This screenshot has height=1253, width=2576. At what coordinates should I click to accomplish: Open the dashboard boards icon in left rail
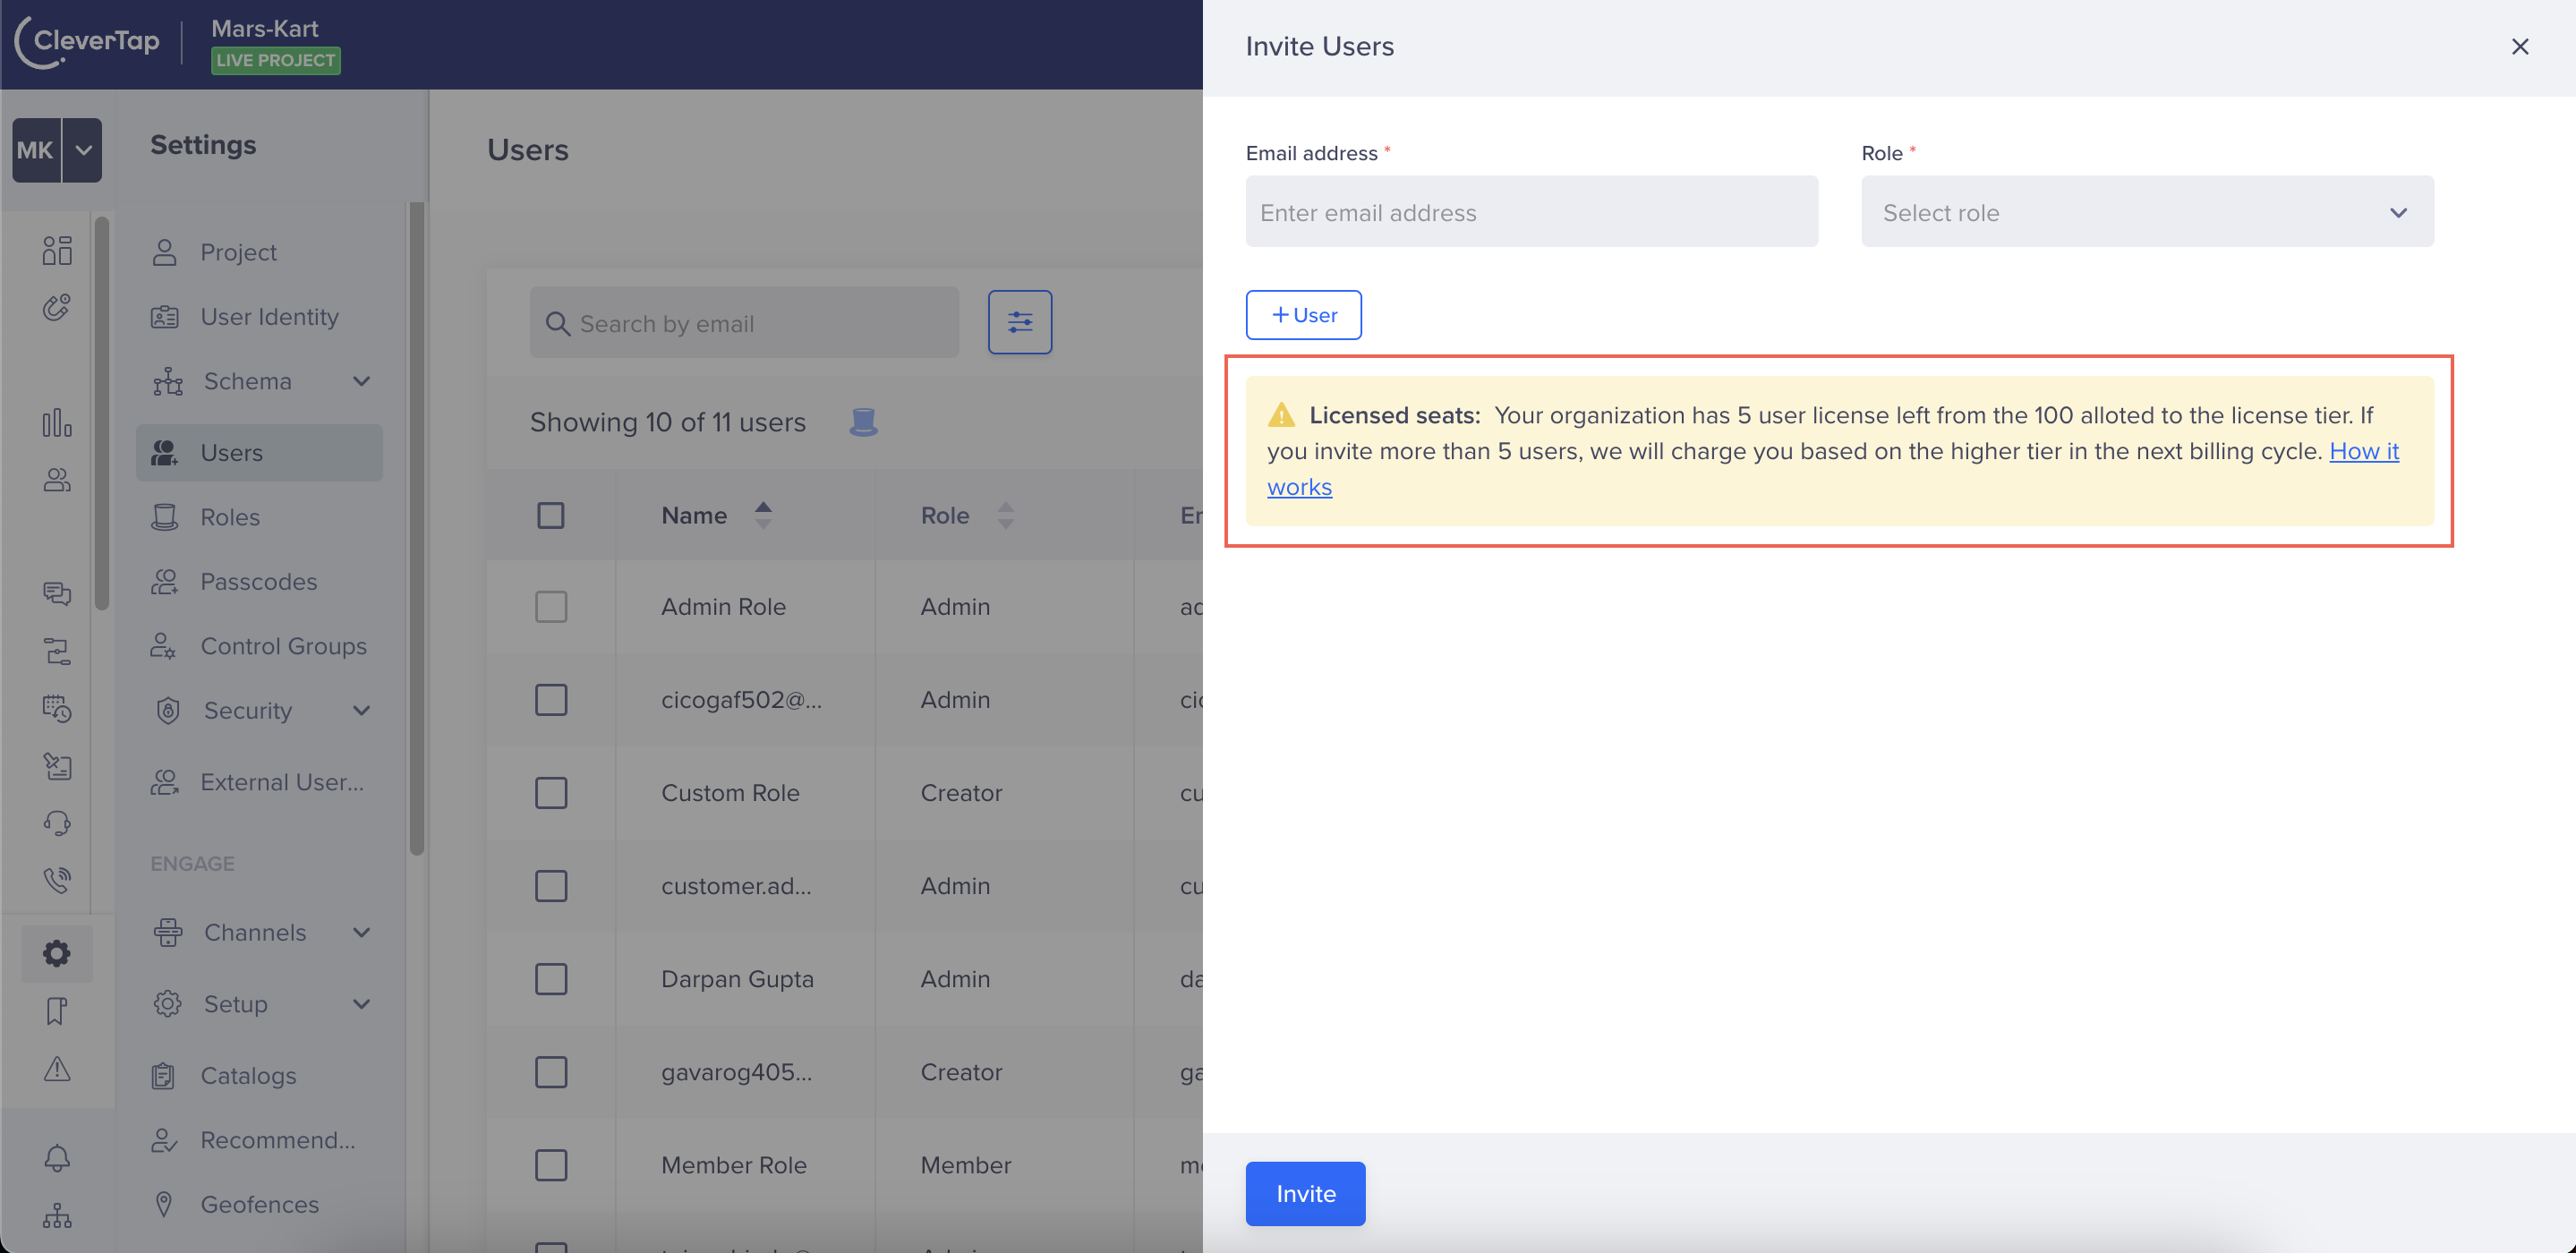57,250
